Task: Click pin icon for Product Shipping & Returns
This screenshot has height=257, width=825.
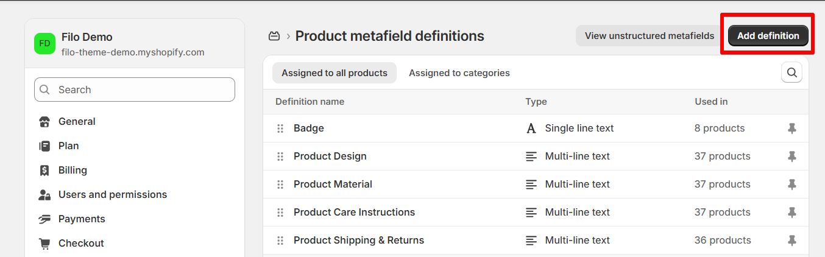Action: click(x=791, y=241)
